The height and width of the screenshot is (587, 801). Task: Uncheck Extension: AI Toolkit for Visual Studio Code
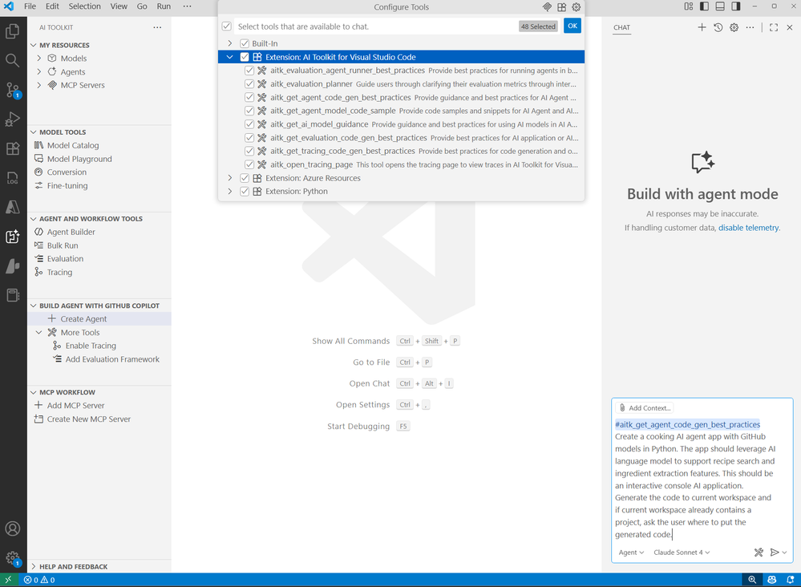tap(245, 57)
